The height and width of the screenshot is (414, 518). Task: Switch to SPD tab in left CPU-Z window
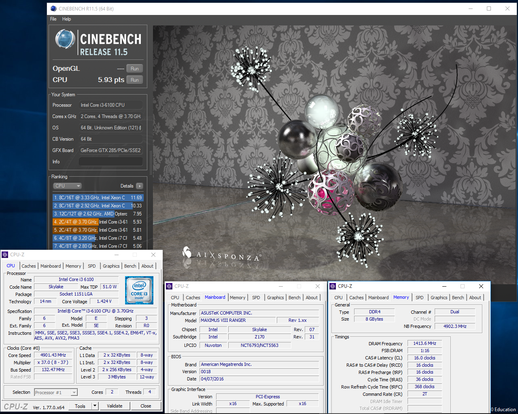click(x=92, y=266)
